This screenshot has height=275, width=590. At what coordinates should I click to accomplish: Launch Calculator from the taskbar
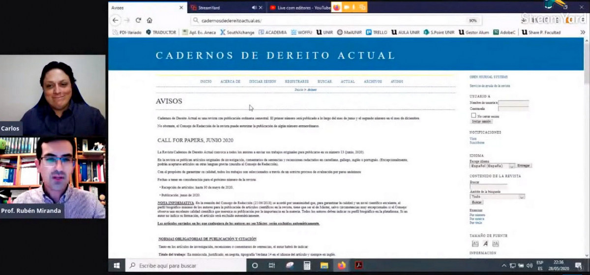(x=307, y=266)
